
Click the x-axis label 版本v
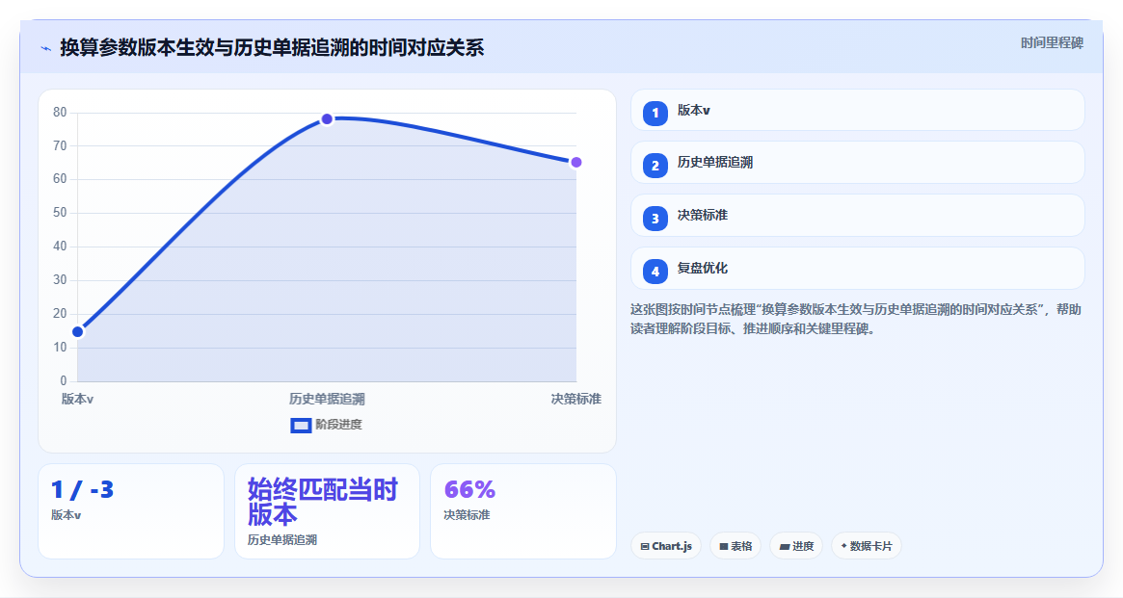[77, 399]
